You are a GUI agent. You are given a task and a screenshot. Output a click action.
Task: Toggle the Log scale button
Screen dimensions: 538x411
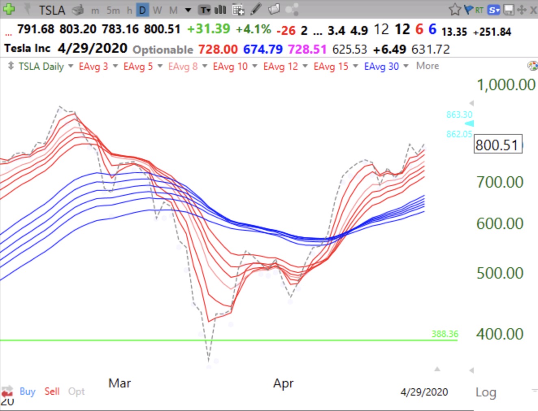(x=486, y=393)
